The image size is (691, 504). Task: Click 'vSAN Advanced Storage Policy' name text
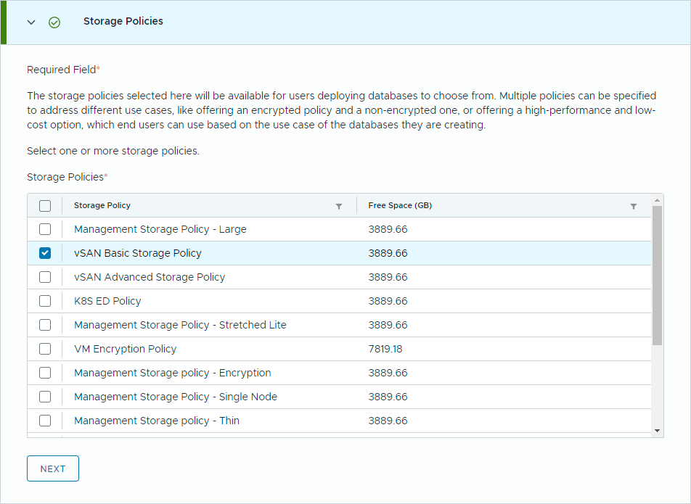150,277
